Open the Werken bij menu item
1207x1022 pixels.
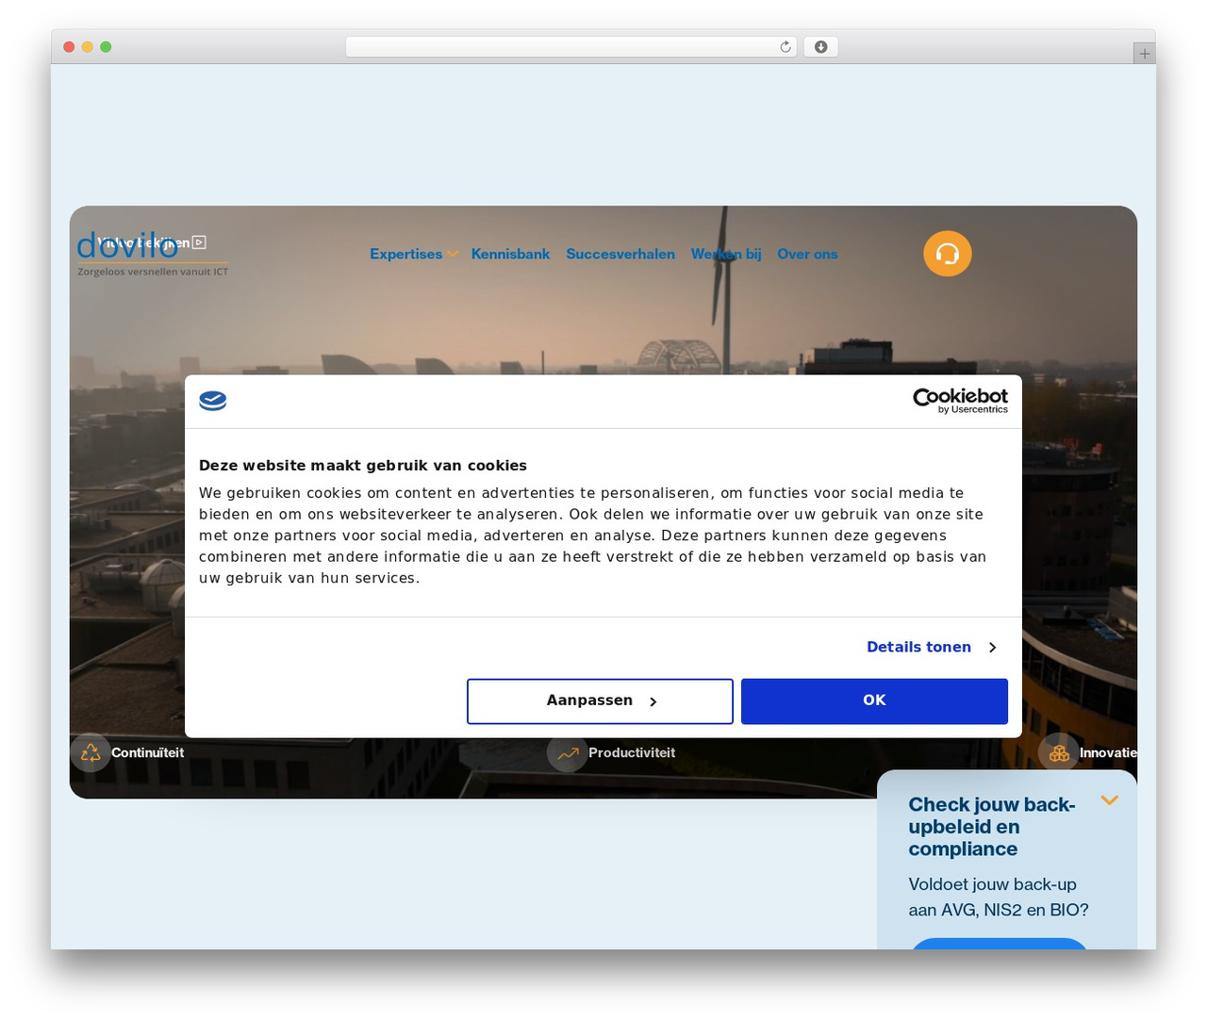point(726,254)
